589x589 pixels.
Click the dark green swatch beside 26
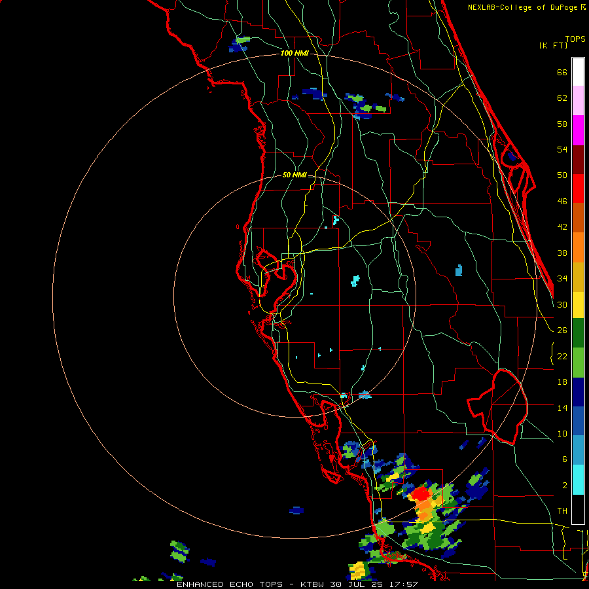tap(578, 333)
